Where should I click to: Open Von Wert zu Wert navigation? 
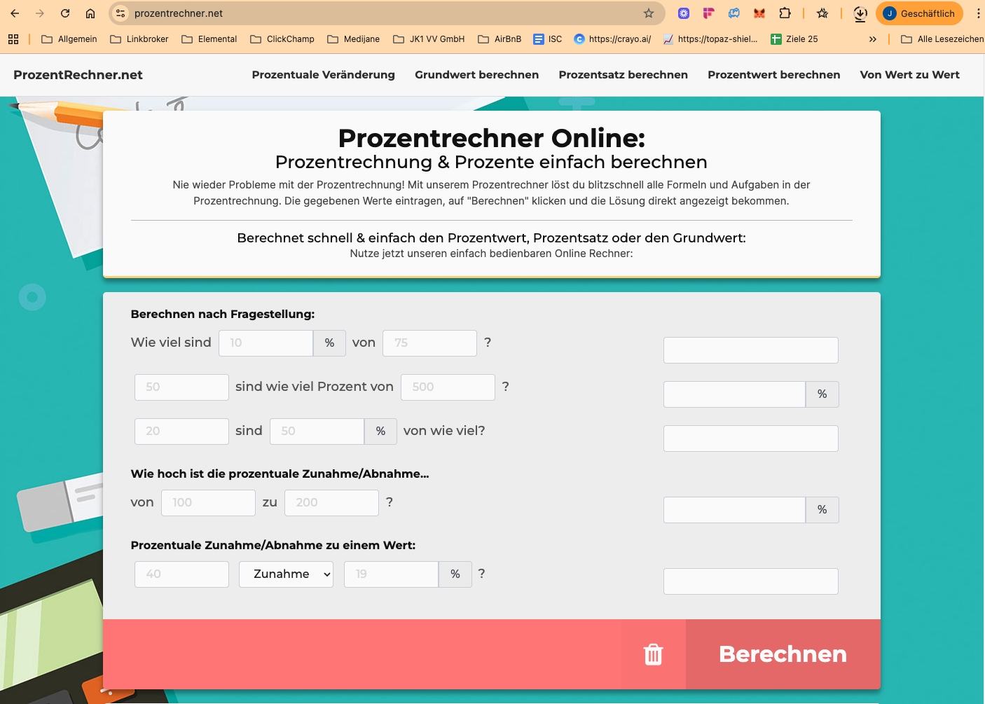pyautogui.click(x=910, y=75)
